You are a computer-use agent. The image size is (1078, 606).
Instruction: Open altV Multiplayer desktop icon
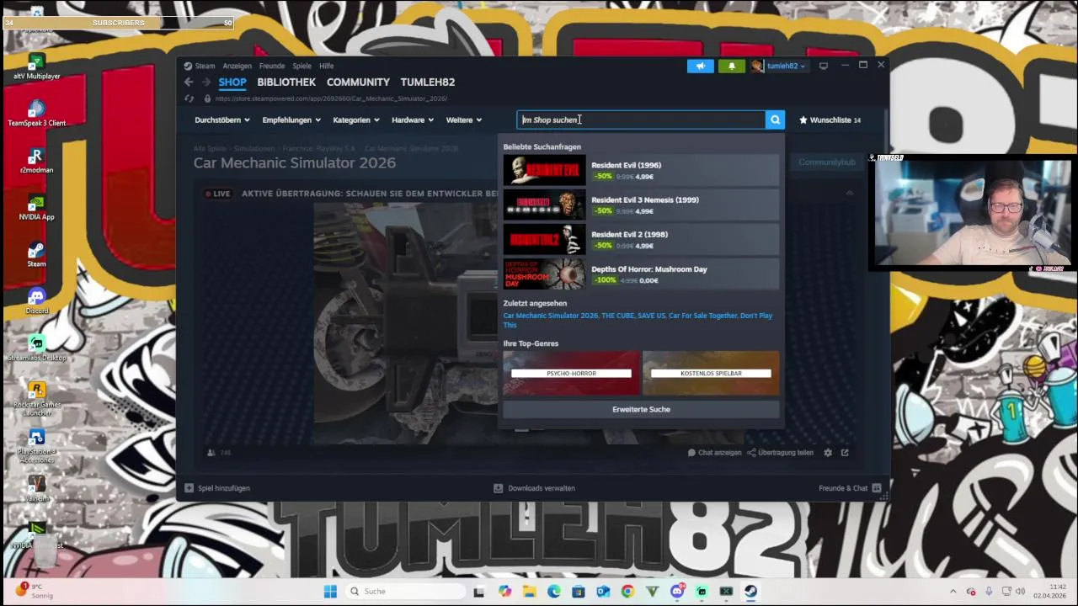(x=36, y=67)
